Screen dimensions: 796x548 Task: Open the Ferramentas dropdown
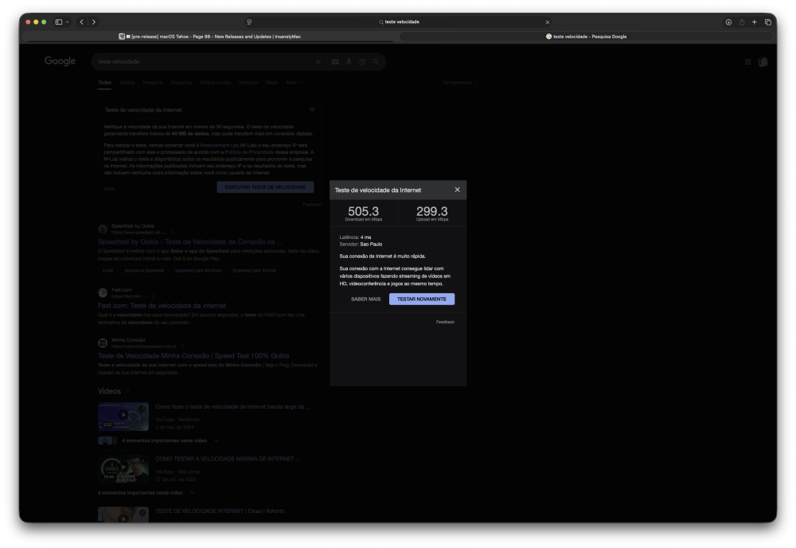[x=459, y=82]
